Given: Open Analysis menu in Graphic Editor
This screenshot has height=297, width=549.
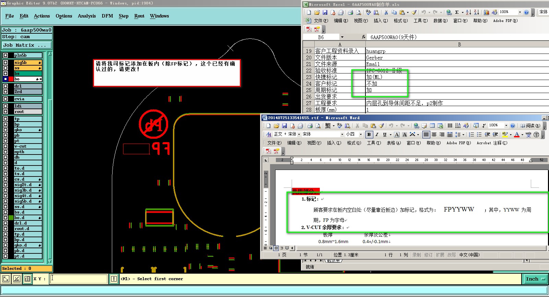Looking at the screenshot, I should (87, 16).
